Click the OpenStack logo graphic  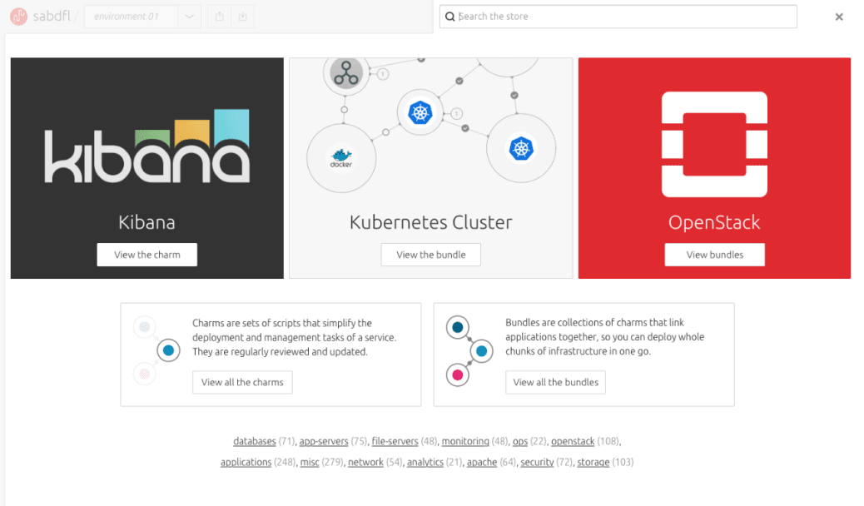tap(714, 145)
